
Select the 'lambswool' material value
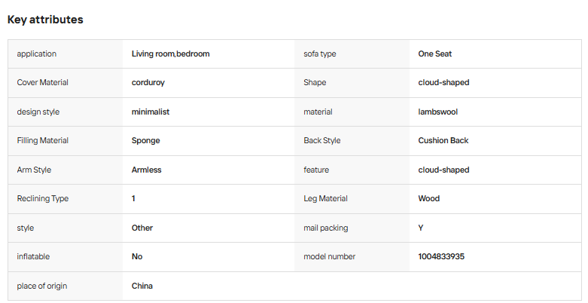(438, 112)
